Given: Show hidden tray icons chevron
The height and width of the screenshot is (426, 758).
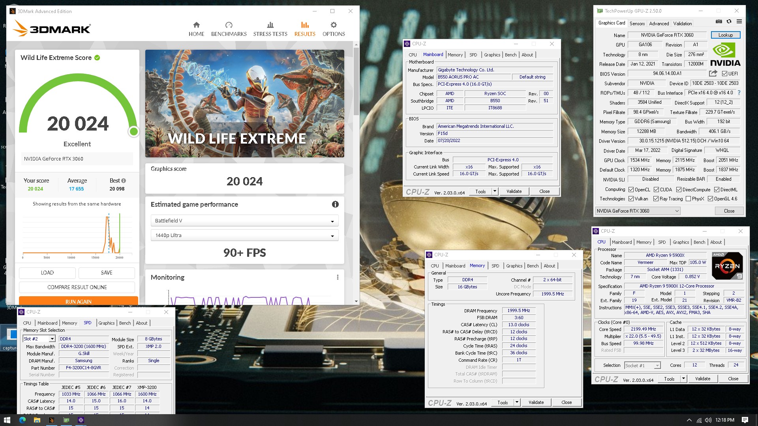Looking at the screenshot, I should pos(689,420).
